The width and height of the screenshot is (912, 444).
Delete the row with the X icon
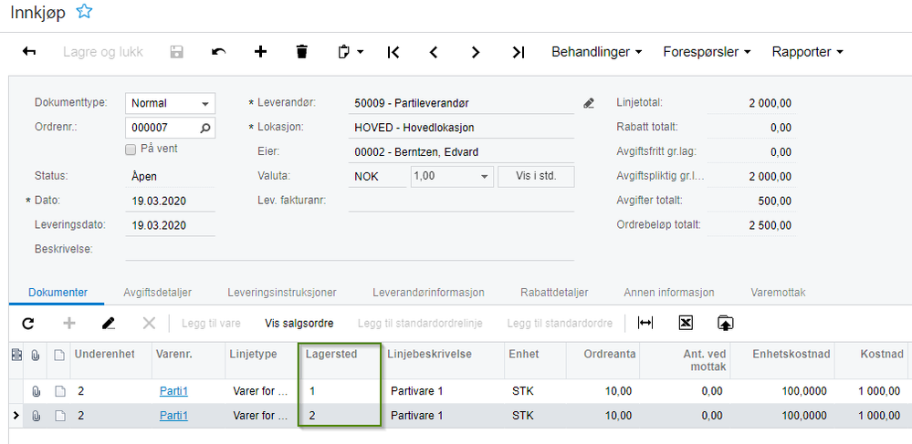(149, 323)
